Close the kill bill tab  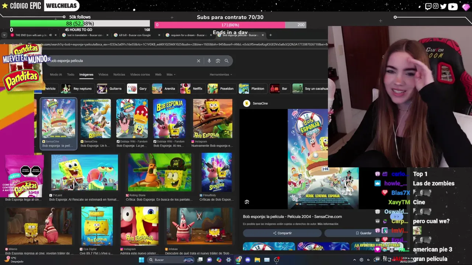click(159, 35)
